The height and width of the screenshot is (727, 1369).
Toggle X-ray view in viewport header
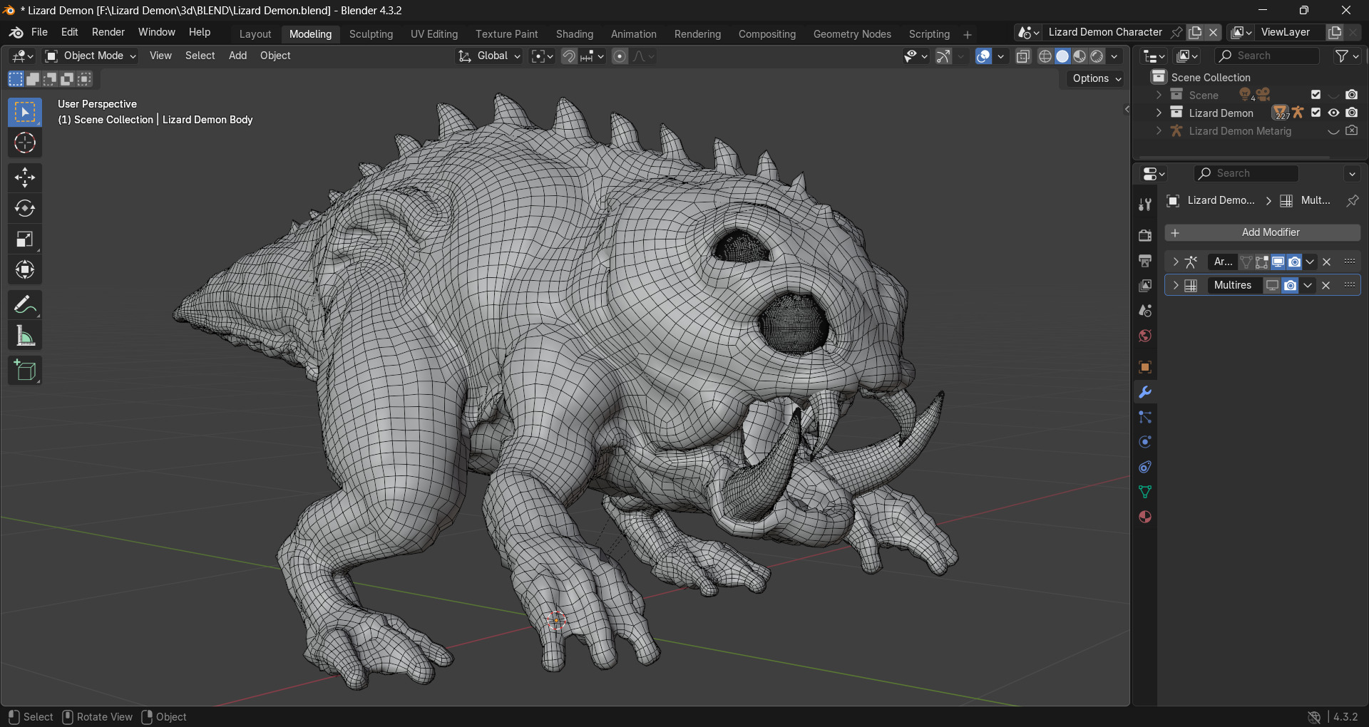click(1023, 56)
